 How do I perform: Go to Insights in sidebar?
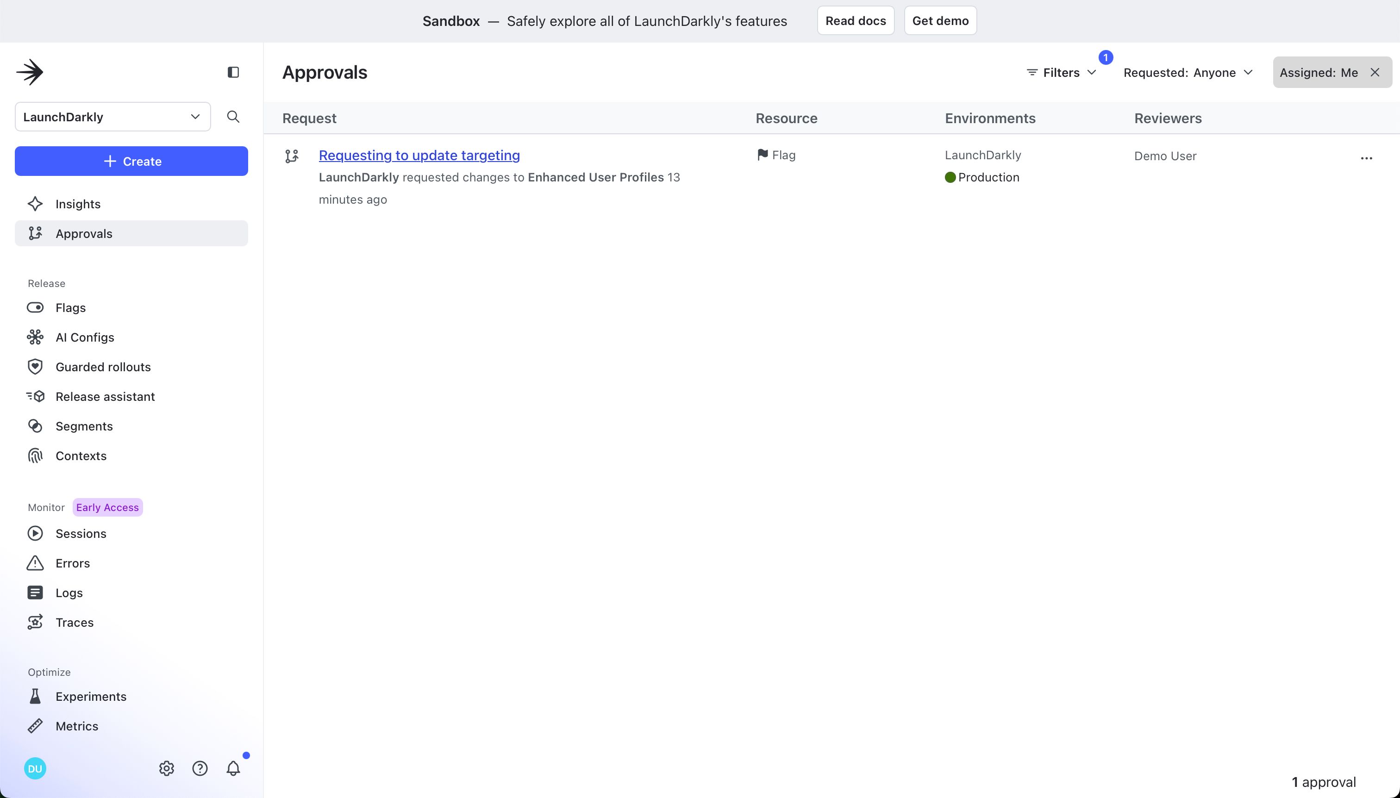click(x=131, y=204)
